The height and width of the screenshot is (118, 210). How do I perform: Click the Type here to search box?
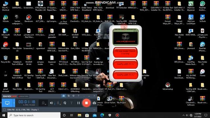point(34,115)
